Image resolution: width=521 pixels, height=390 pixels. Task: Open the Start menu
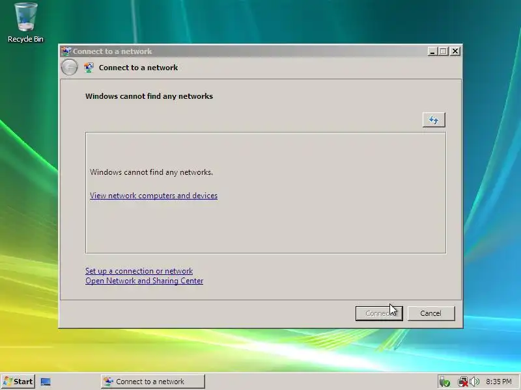click(18, 382)
